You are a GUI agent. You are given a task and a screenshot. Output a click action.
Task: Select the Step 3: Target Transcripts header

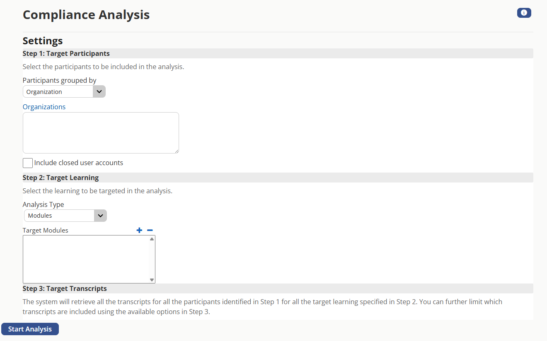coord(65,288)
